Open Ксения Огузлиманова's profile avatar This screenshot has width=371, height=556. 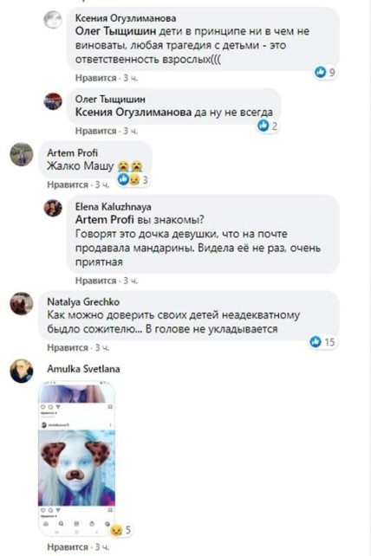[x=53, y=20]
